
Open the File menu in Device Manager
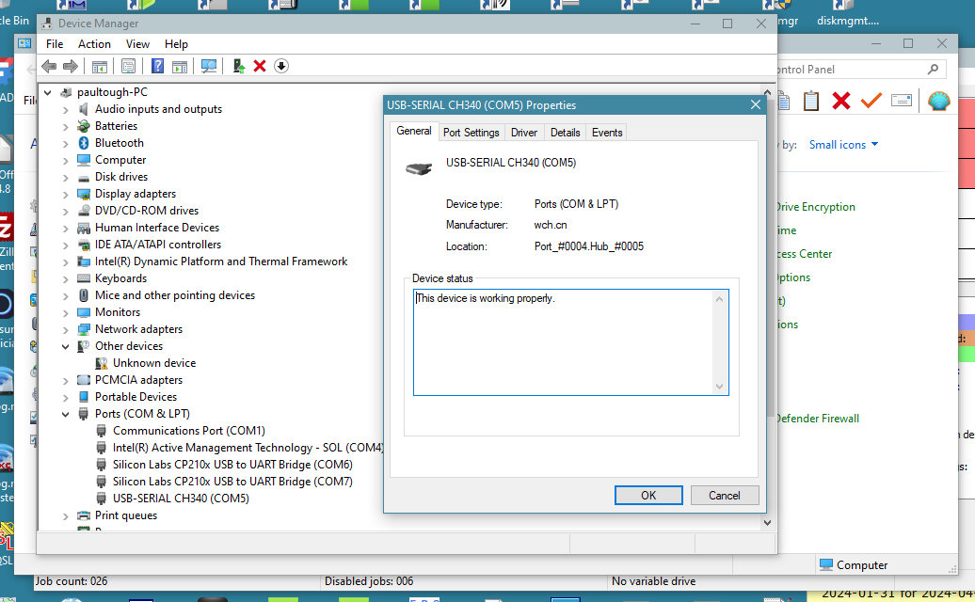click(55, 44)
